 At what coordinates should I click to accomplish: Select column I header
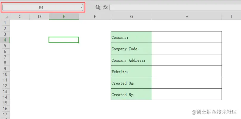click(231, 17)
